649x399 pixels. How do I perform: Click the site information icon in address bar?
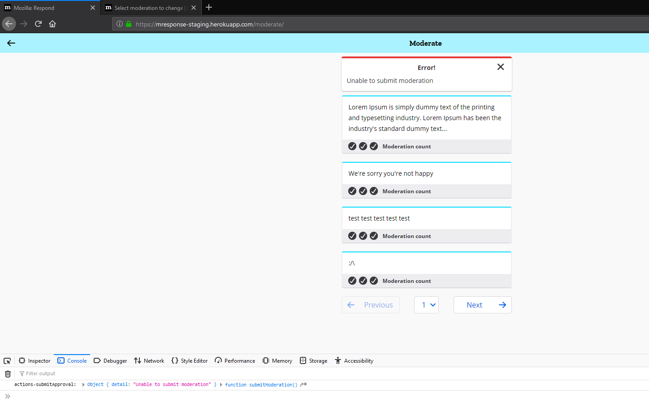tap(120, 24)
